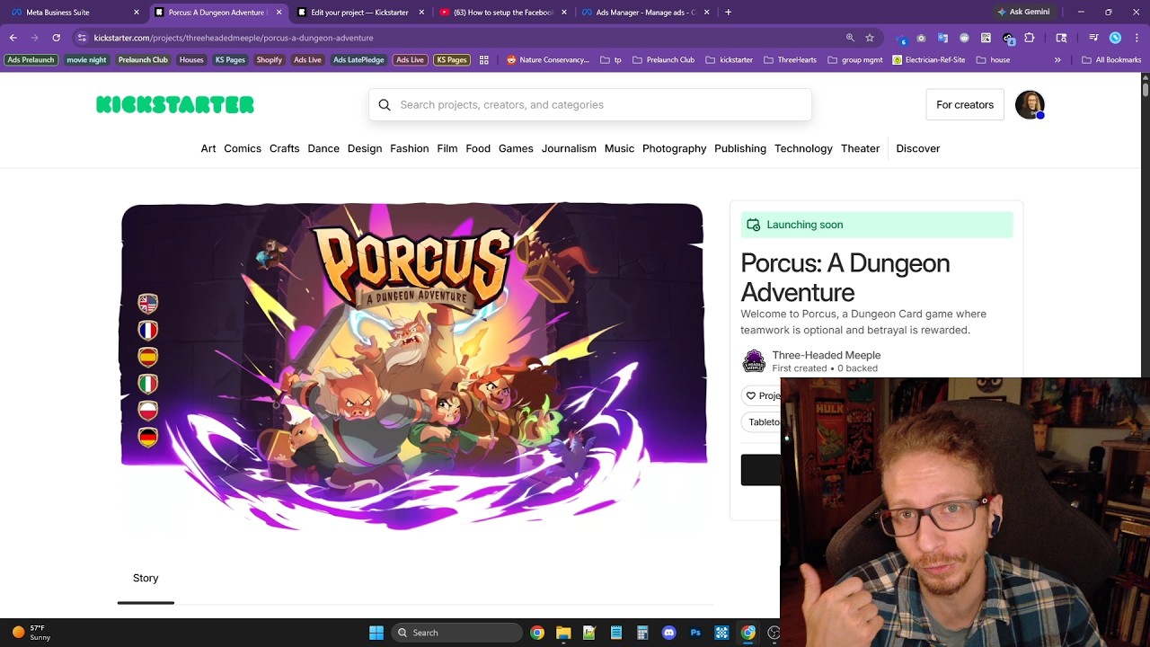Open File Explorer from the taskbar

(563, 633)
